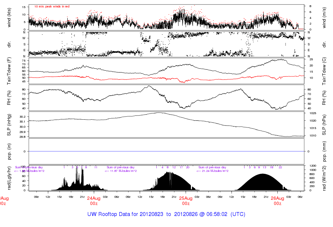The width and height of the screenshot is (333, 227).
Task: Click the "30.2" tick on SLP axis
Action: coord(22,117)
